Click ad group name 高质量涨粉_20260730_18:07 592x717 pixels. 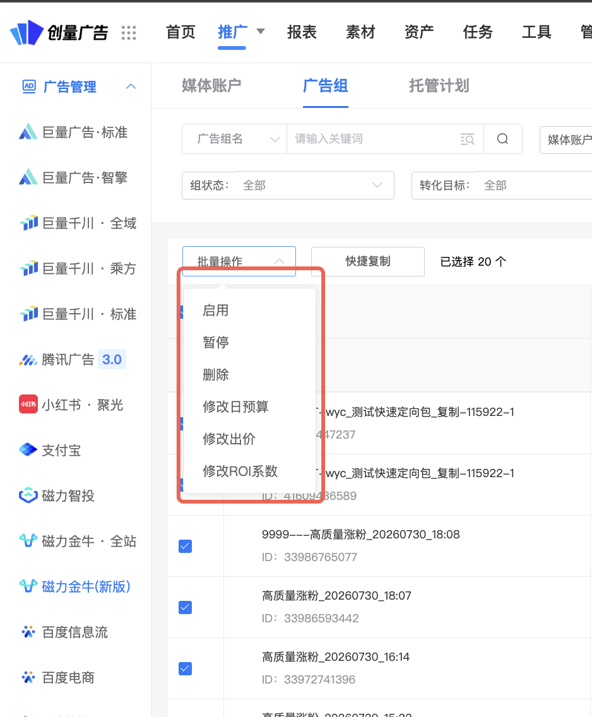tap(336, 596)
